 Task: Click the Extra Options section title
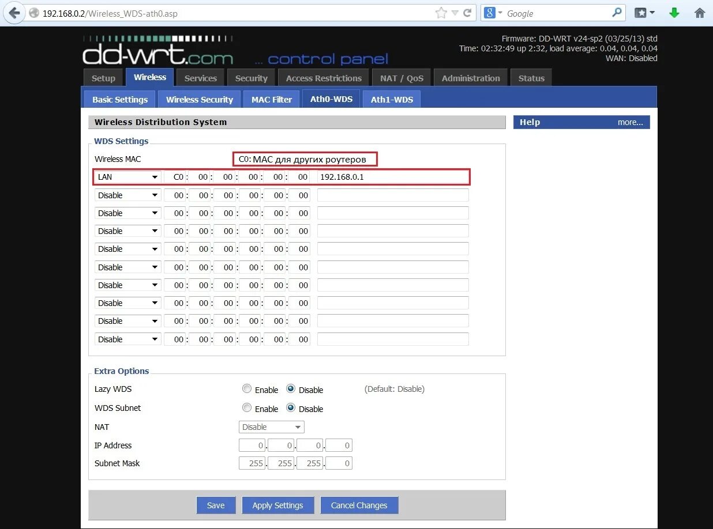point(122,371)
